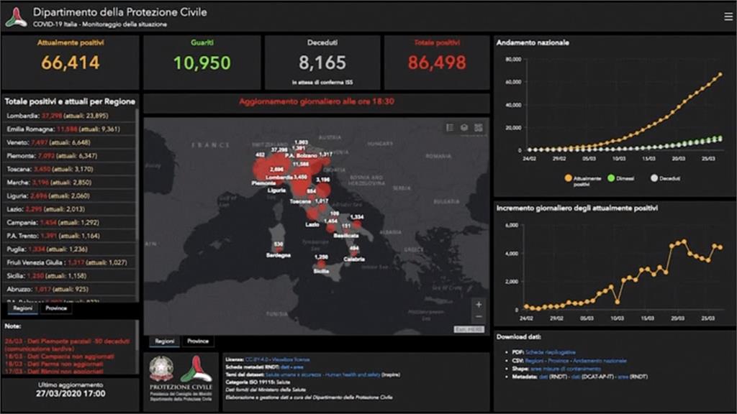Select Piemonte row in region list

pyautogui.click(x=69, y=156)
